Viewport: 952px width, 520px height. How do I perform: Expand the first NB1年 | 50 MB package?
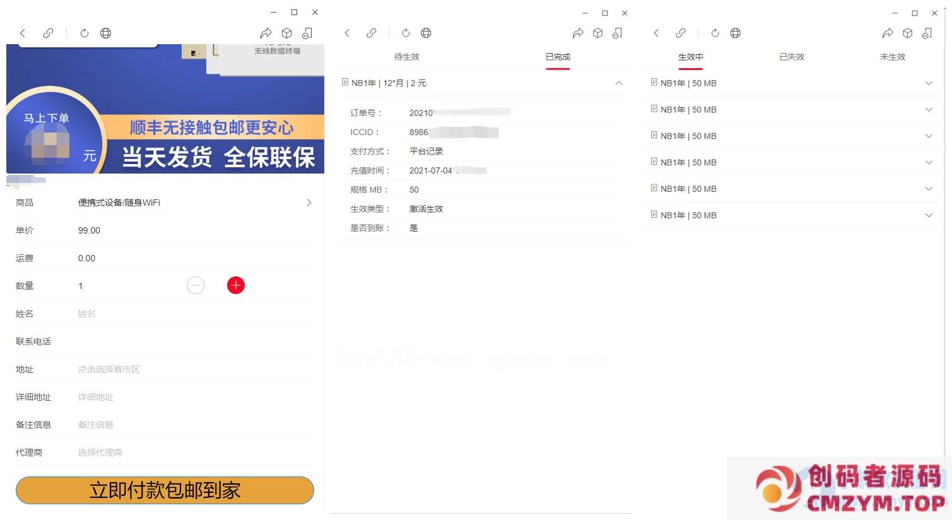tap(928, 83)
